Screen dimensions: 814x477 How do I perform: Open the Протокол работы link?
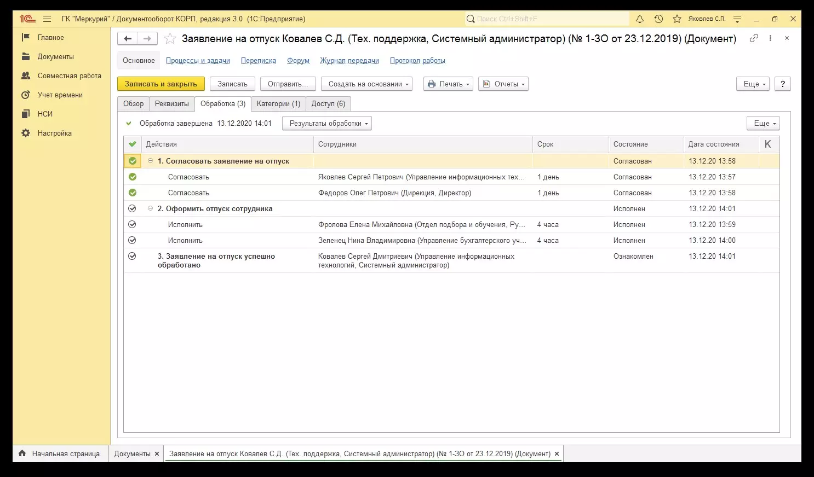click(x=417, y=61)
